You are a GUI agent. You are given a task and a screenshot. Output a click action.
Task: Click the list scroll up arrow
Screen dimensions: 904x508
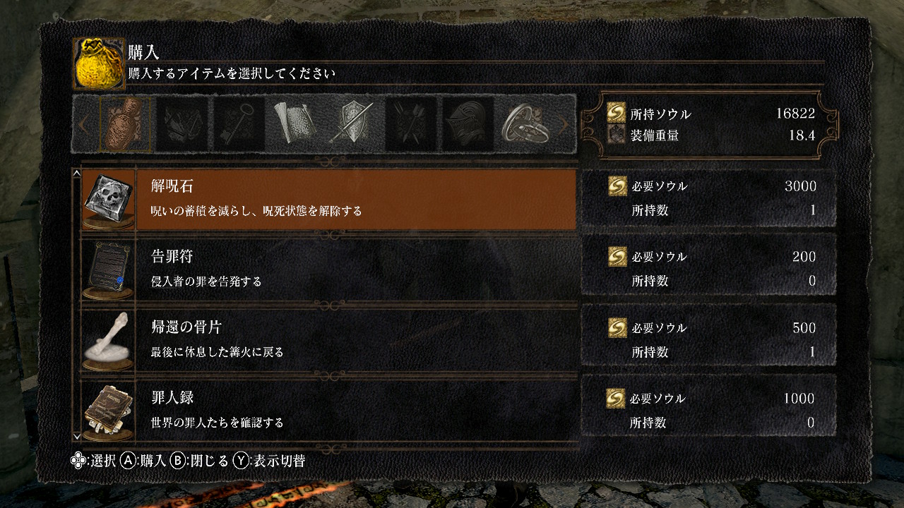(77, 174)
